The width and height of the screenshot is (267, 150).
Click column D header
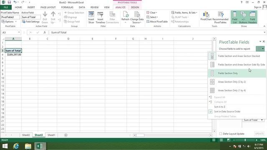68,39
